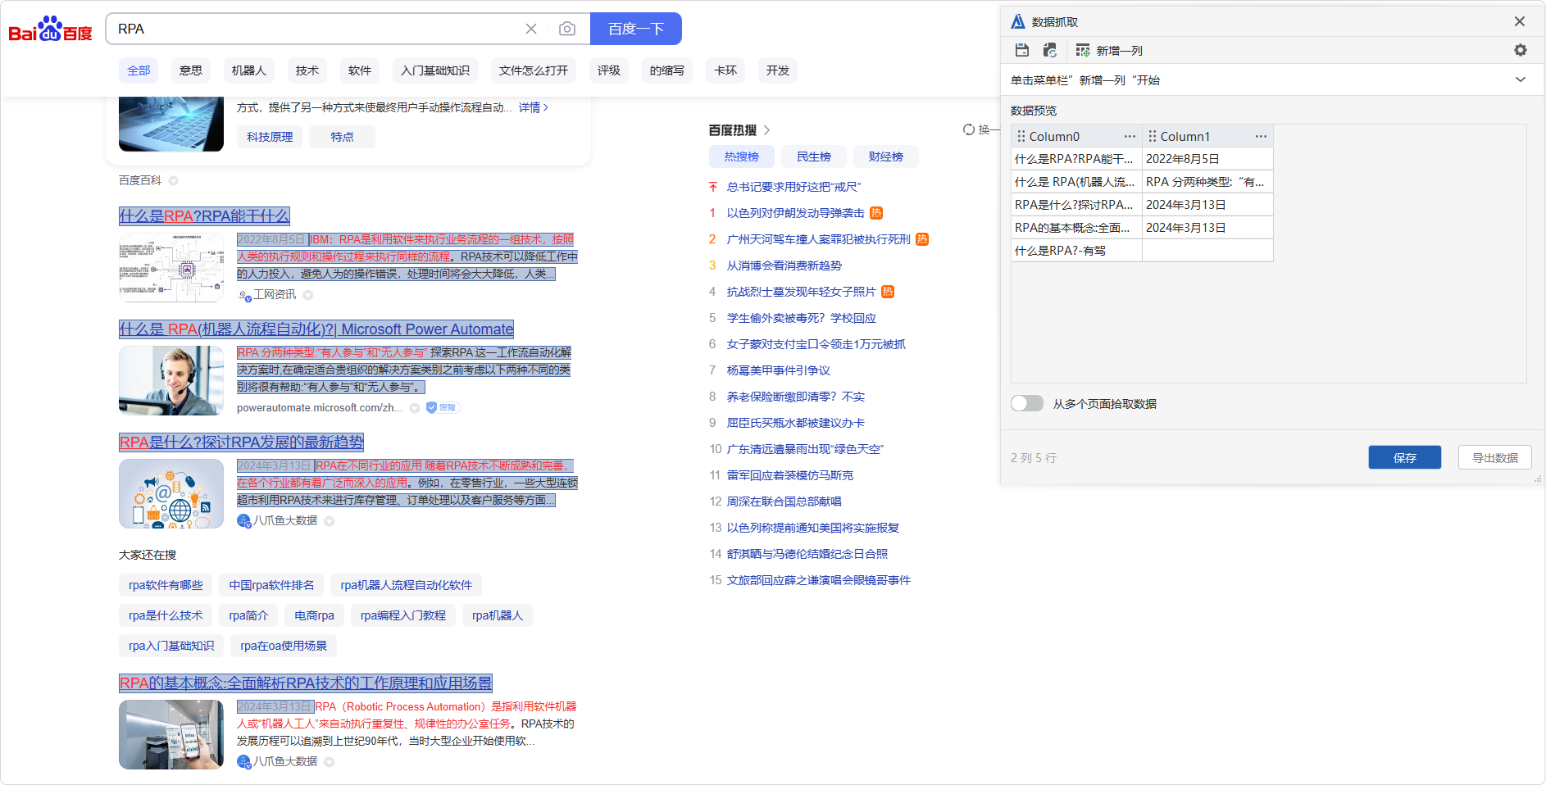
Task: Close the 数据抓取 panel
Action: tap(1520, 21)
